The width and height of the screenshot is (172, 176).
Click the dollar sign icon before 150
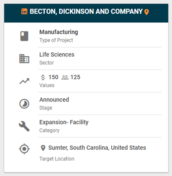[43, 77]
